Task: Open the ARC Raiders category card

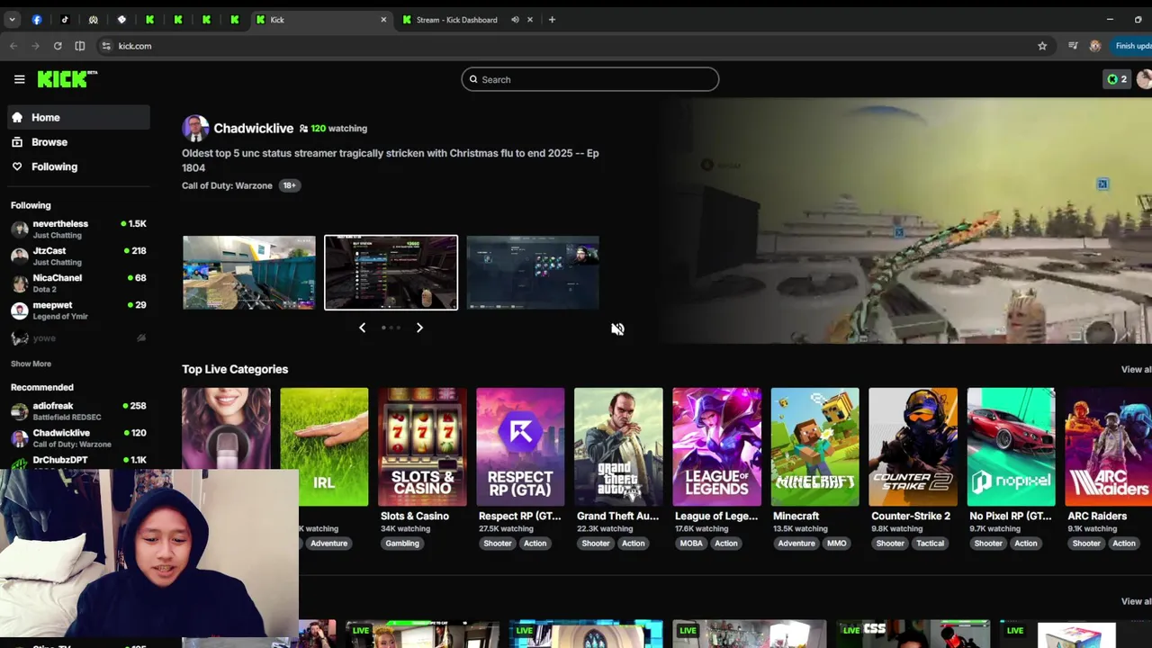Action: [1108, 446]
